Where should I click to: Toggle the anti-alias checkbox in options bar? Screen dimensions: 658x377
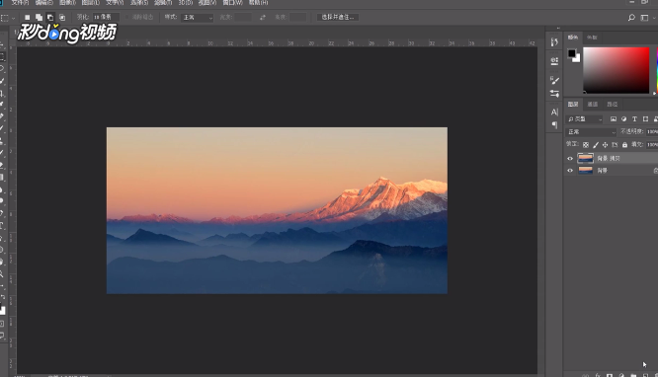click(x=127, y=17)
